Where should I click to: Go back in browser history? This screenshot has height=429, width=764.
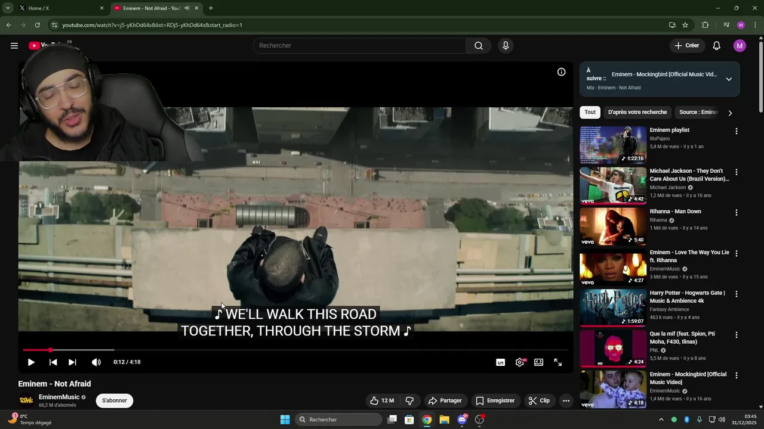tap(8, 25)
